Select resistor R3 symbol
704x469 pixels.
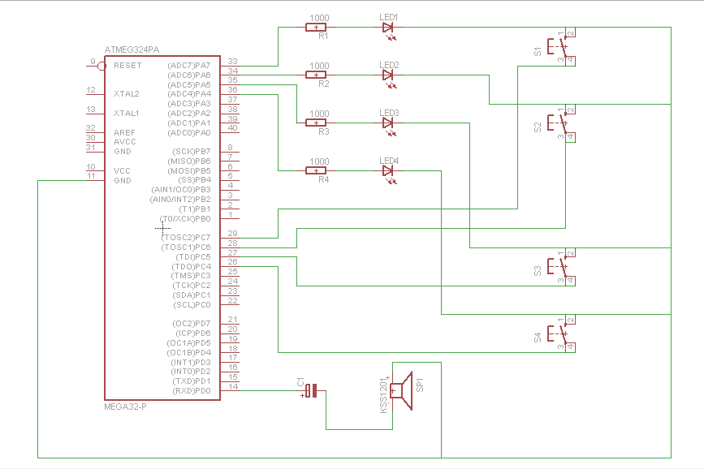[316, 123]
